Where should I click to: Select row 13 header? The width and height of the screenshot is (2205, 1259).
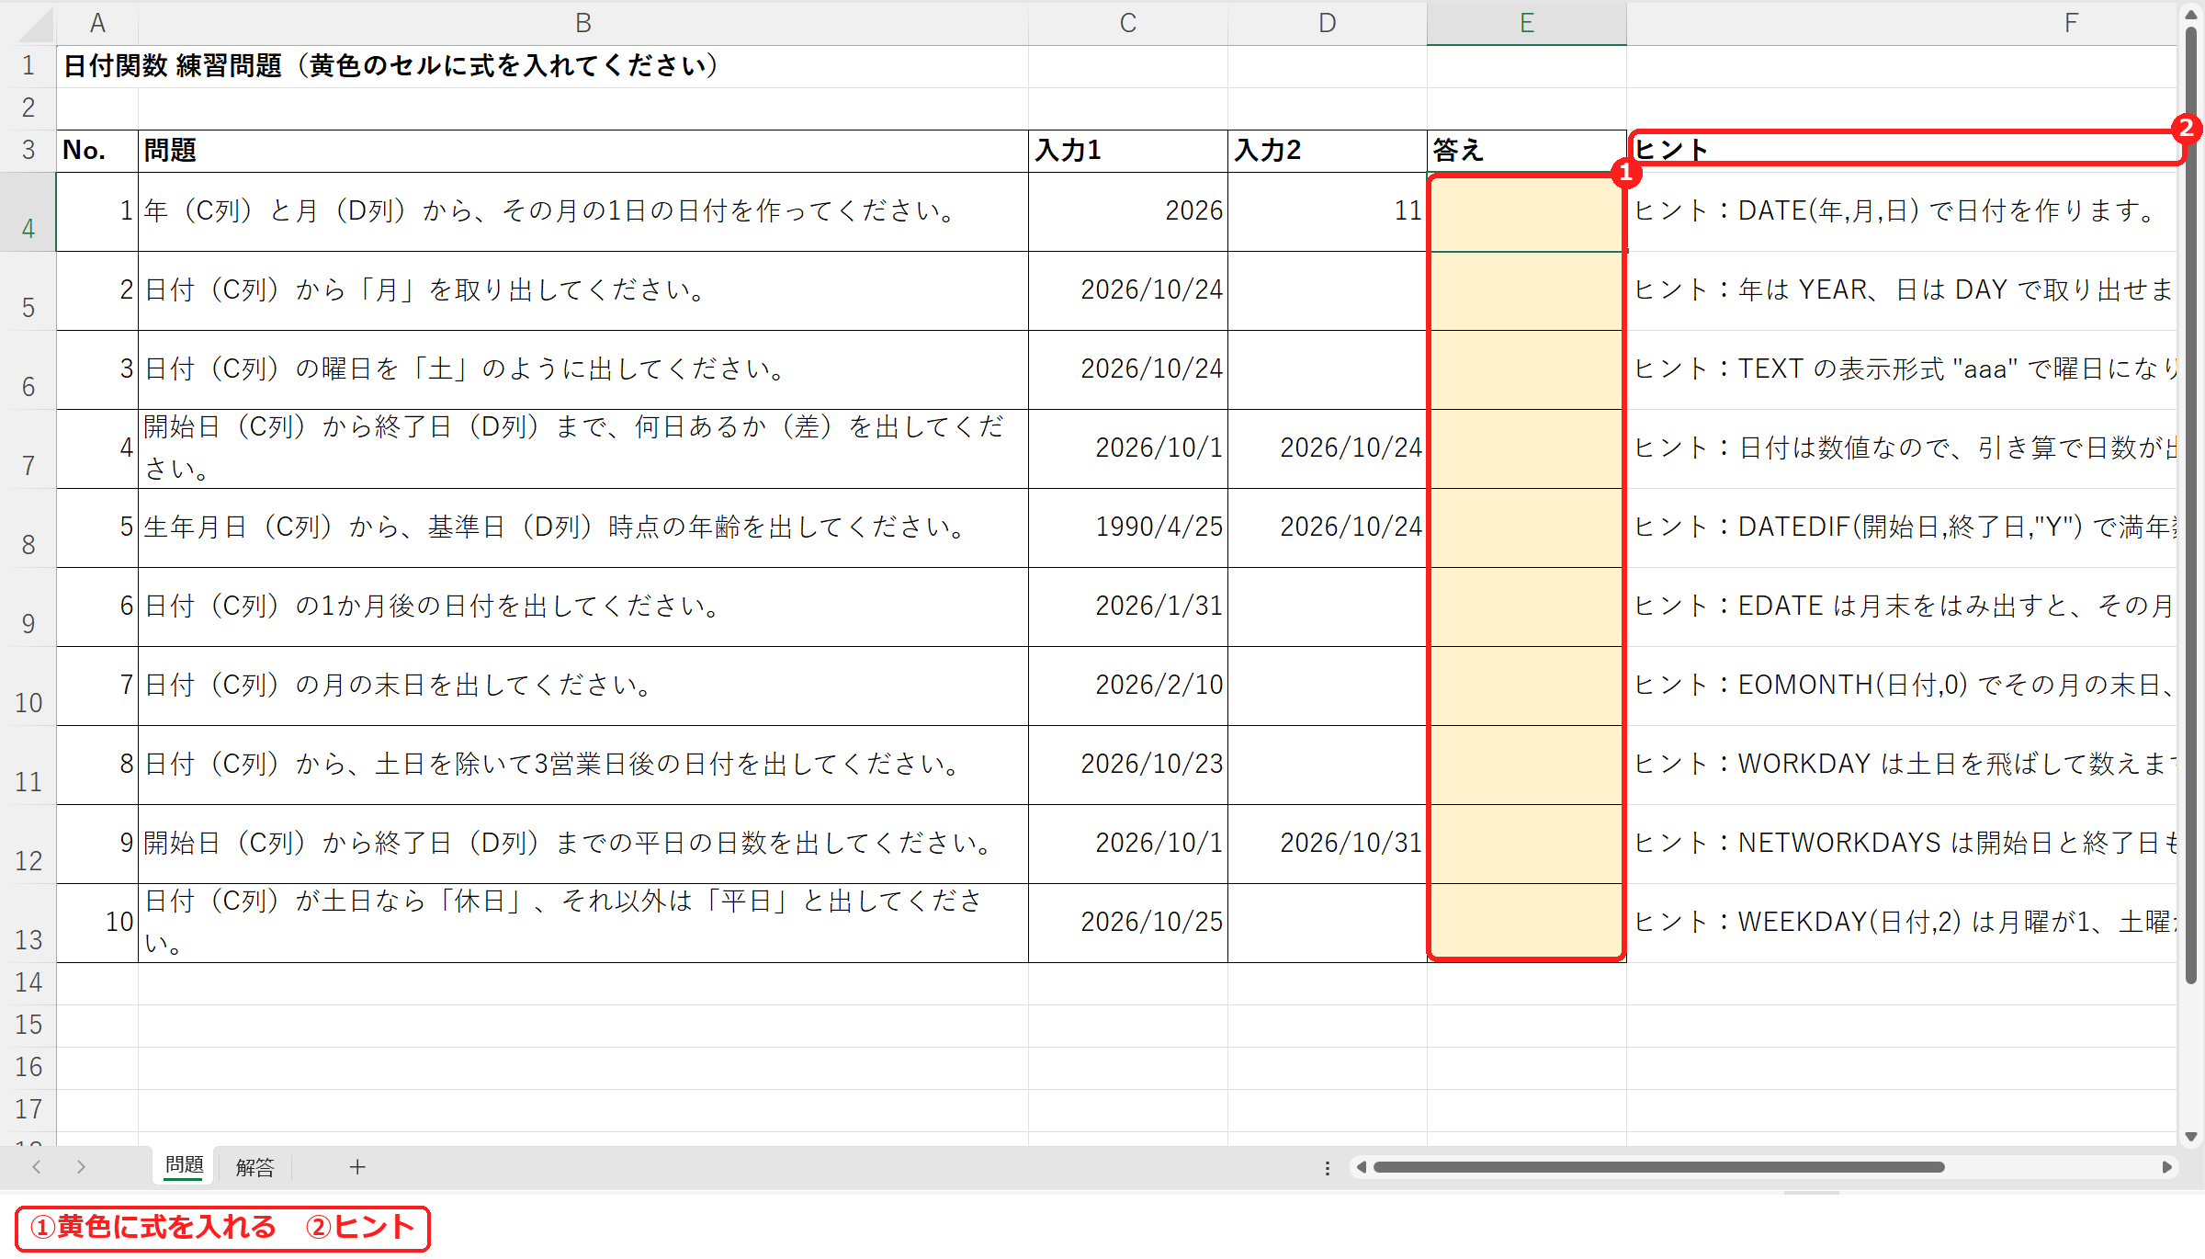point(28,924)
